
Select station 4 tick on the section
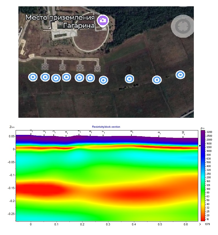[x=66, y=135]
